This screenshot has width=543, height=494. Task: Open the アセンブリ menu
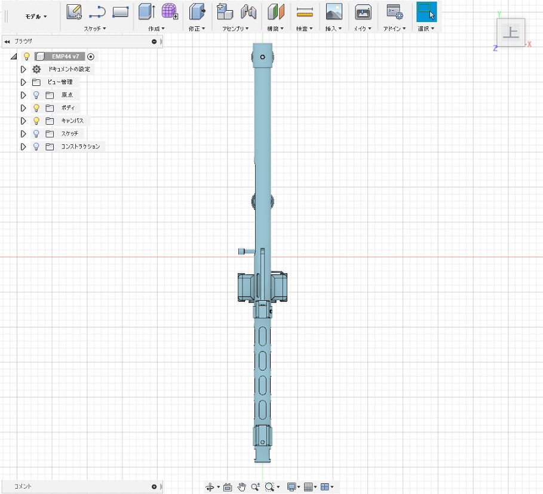tap(235, 29)
